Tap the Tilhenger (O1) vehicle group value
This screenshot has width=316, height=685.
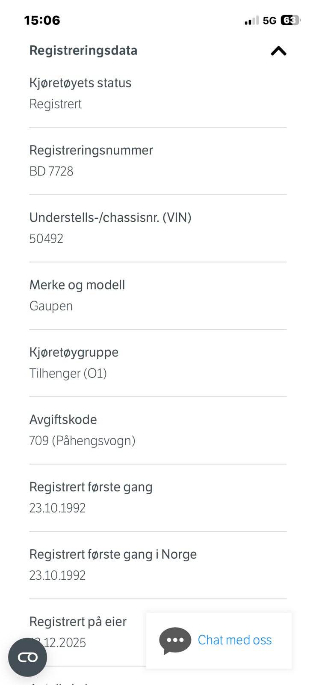(x=68, y=373)
